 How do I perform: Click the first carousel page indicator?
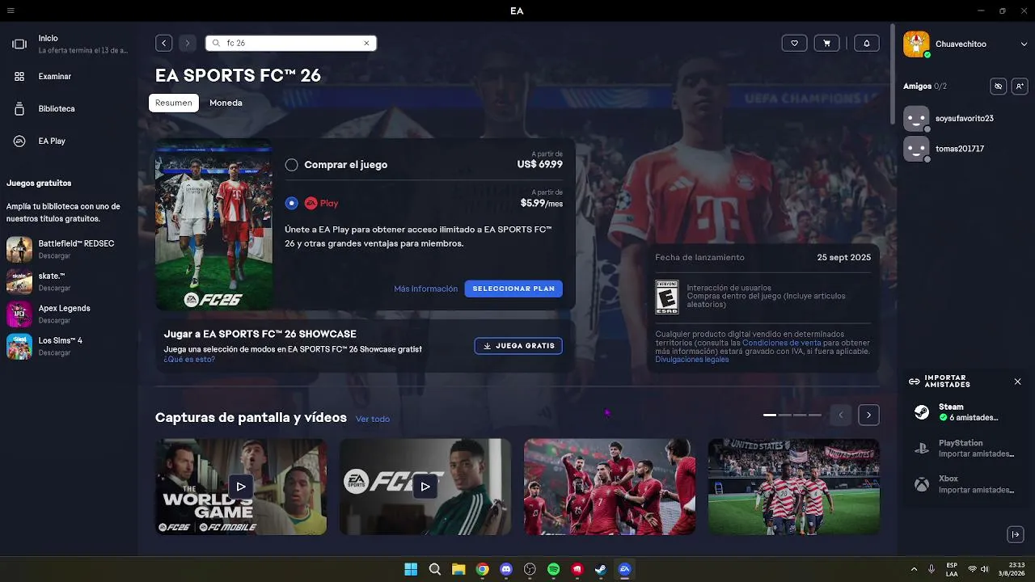coord(770,415)
